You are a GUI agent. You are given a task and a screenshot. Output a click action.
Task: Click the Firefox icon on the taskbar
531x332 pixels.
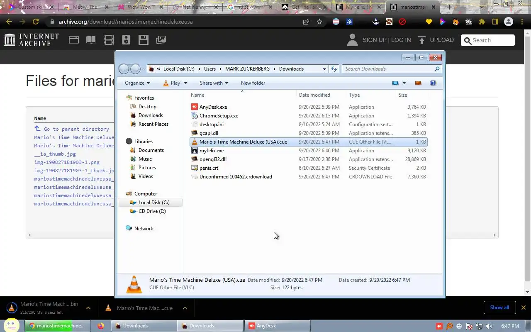pos(101,326)
